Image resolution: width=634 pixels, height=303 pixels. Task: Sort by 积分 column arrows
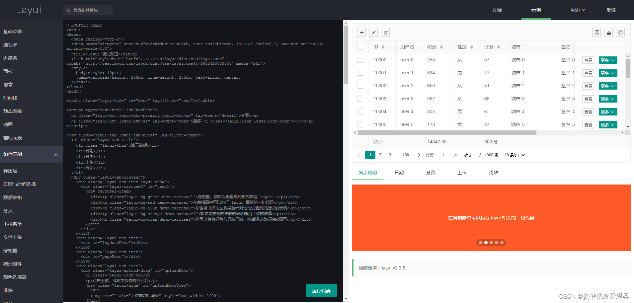pos(441,47)
